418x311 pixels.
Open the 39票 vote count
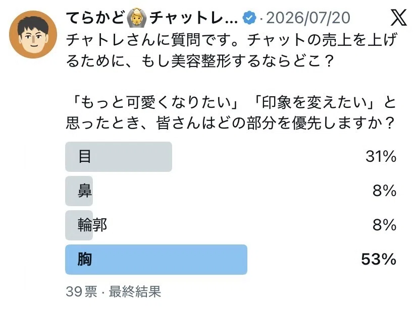tap(81, 291)
